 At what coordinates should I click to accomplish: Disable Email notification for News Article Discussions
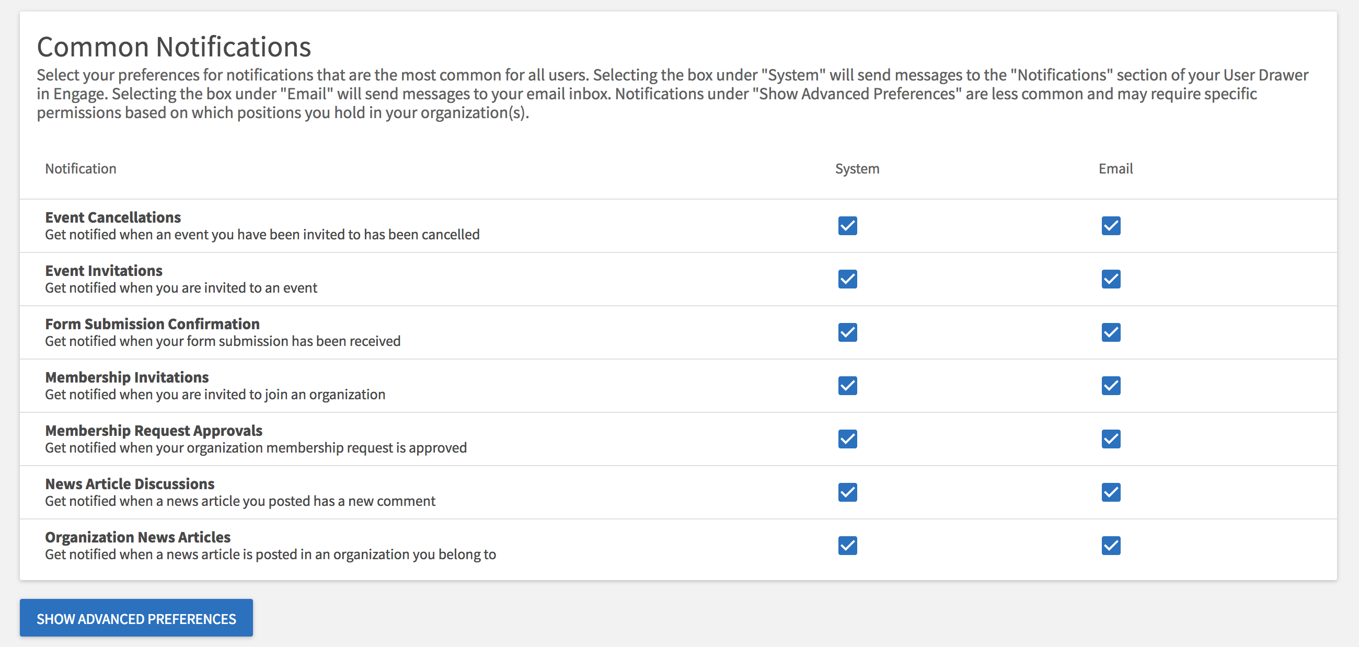point(1111,492)
